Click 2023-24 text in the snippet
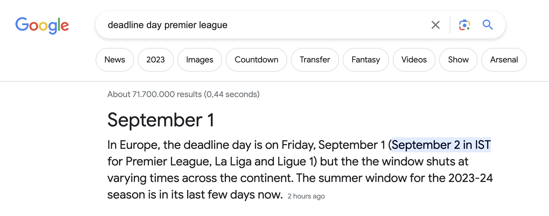549x216 pixels. 471,178
